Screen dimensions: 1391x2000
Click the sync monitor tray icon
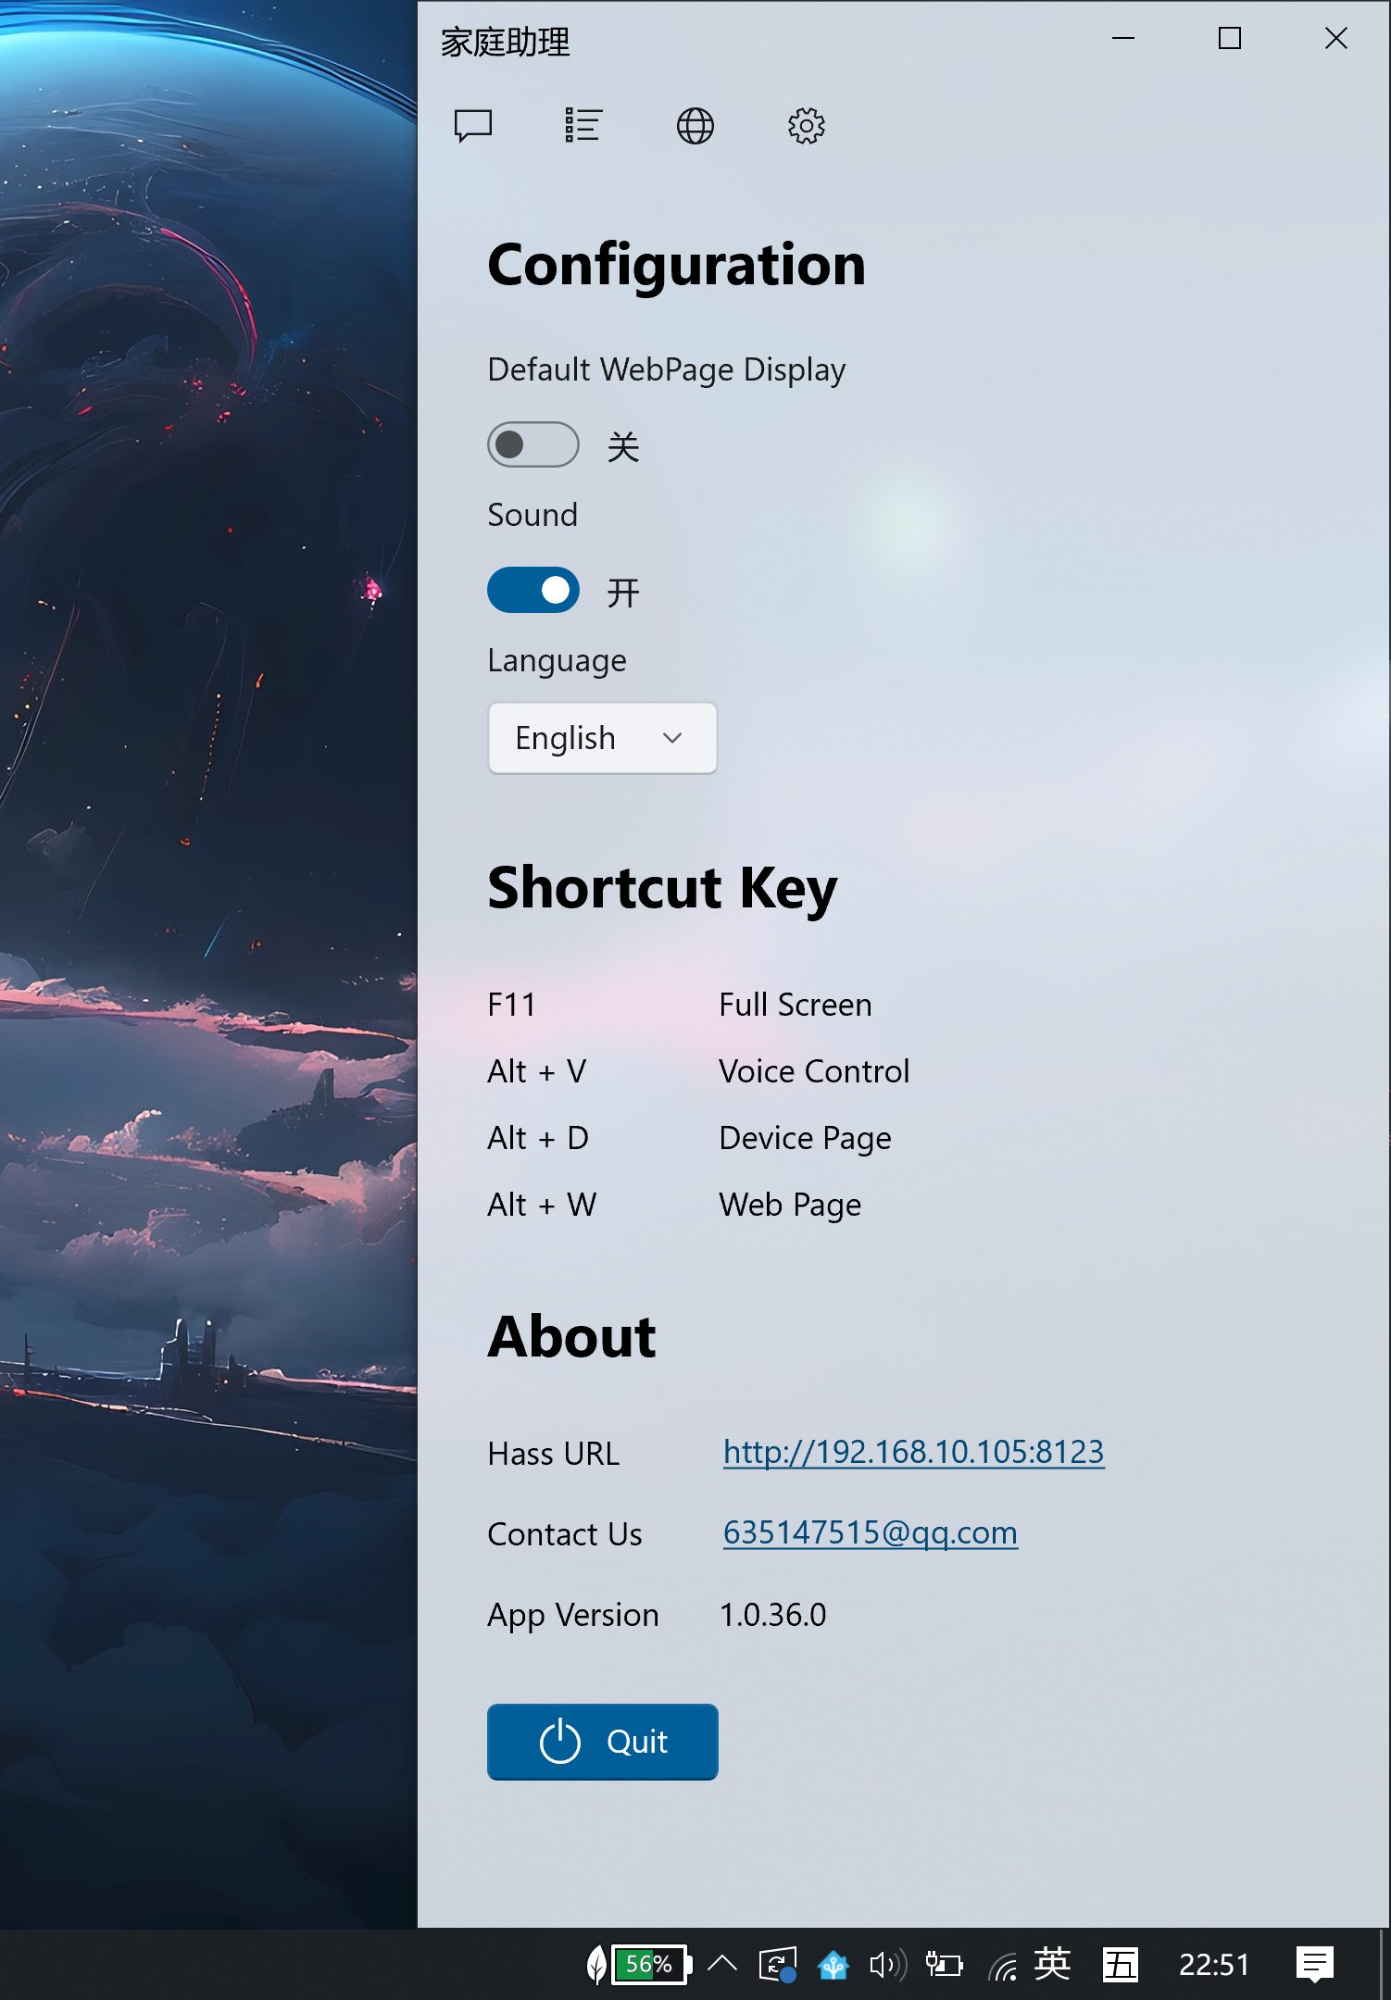click(778, 1965)
